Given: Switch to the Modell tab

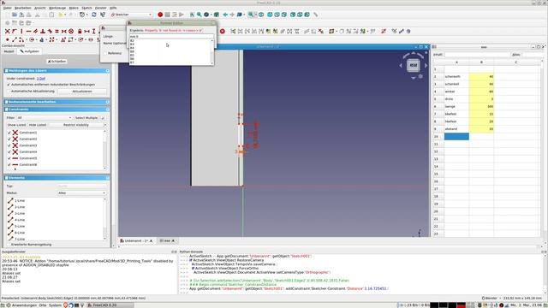Looking at the screenshot, I should pyautogui.click(x=9, y=51).
